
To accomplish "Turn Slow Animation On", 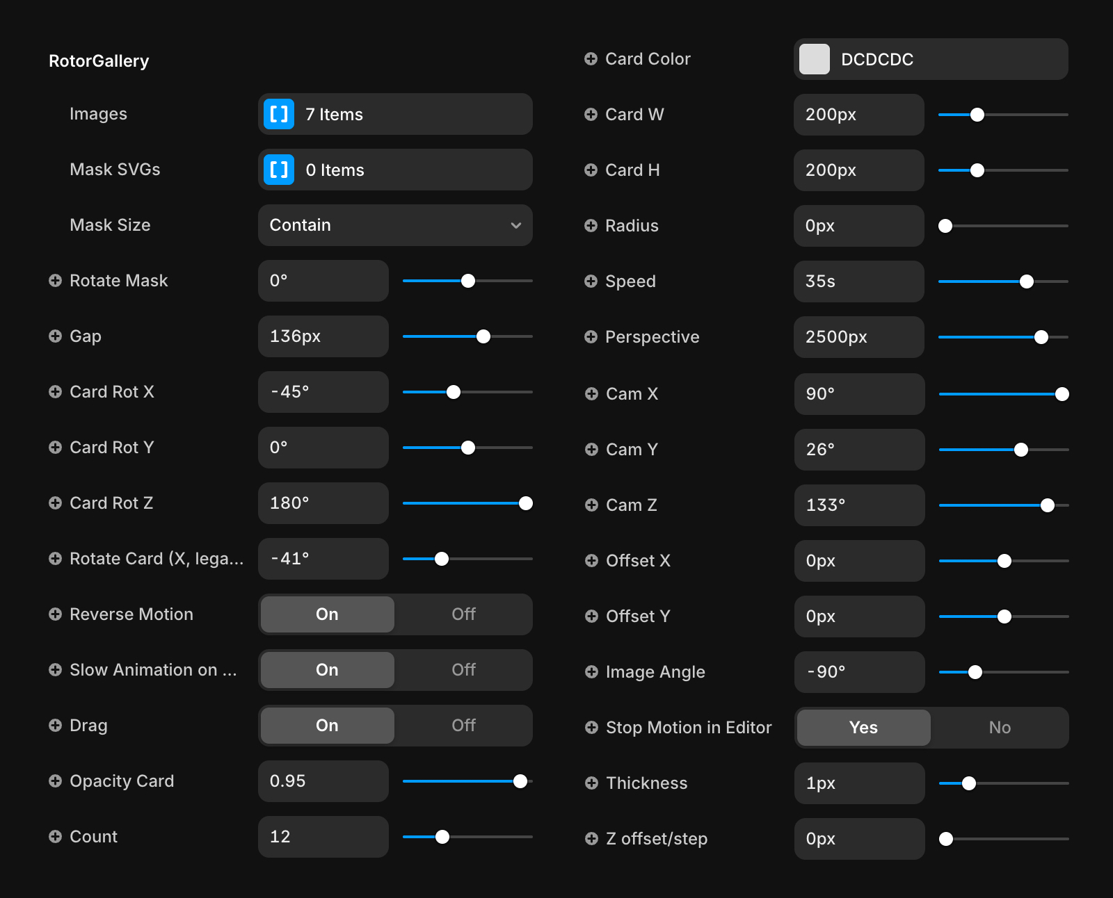I will pyautogui.click(x=327, y=670).
